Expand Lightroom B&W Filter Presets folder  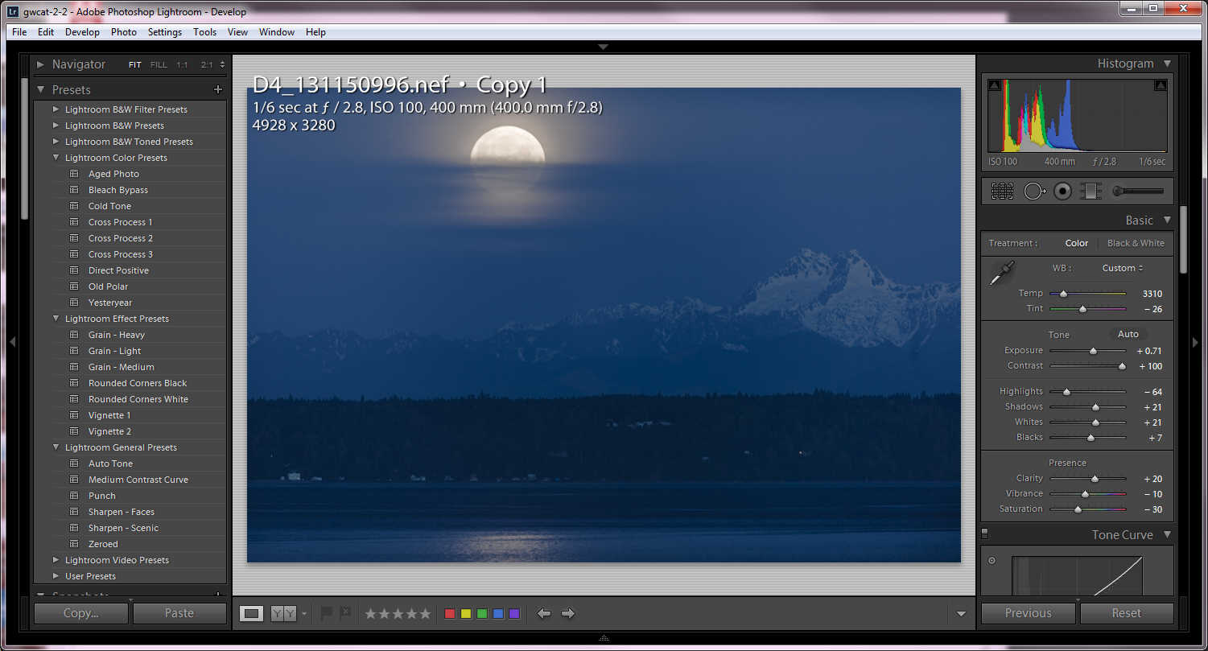[x=56, y=109]
